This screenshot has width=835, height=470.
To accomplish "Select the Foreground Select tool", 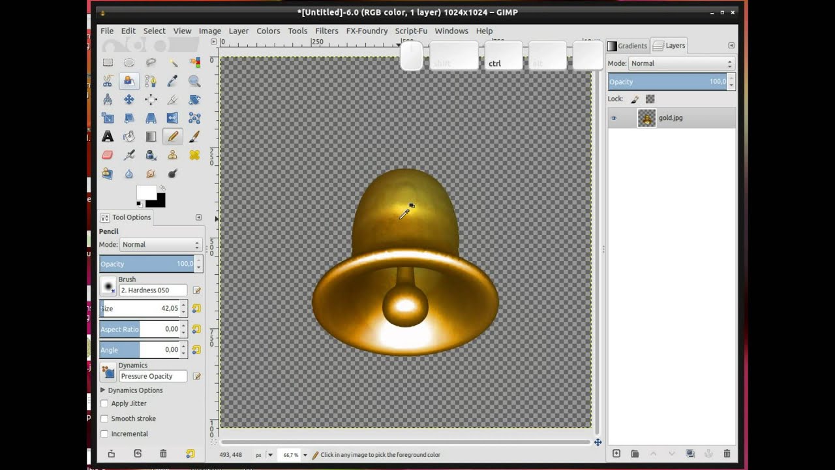I will [129, 81].
